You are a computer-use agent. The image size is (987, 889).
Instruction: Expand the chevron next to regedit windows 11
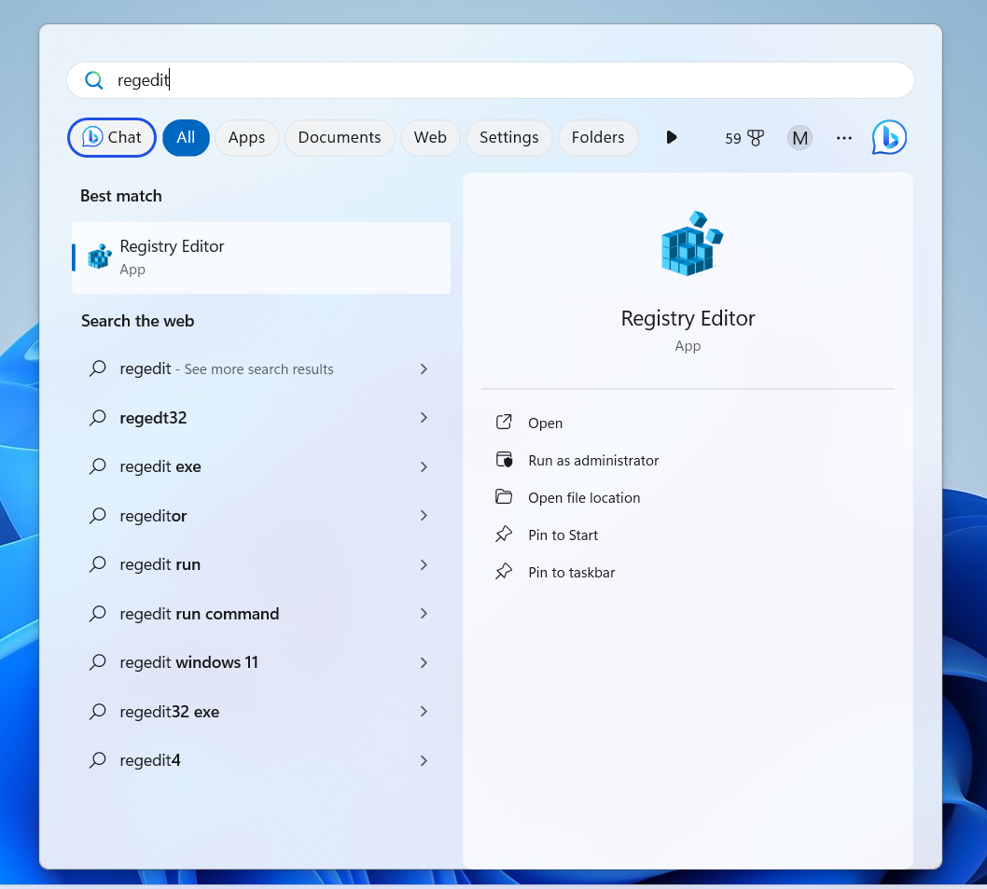click(424, 662)
